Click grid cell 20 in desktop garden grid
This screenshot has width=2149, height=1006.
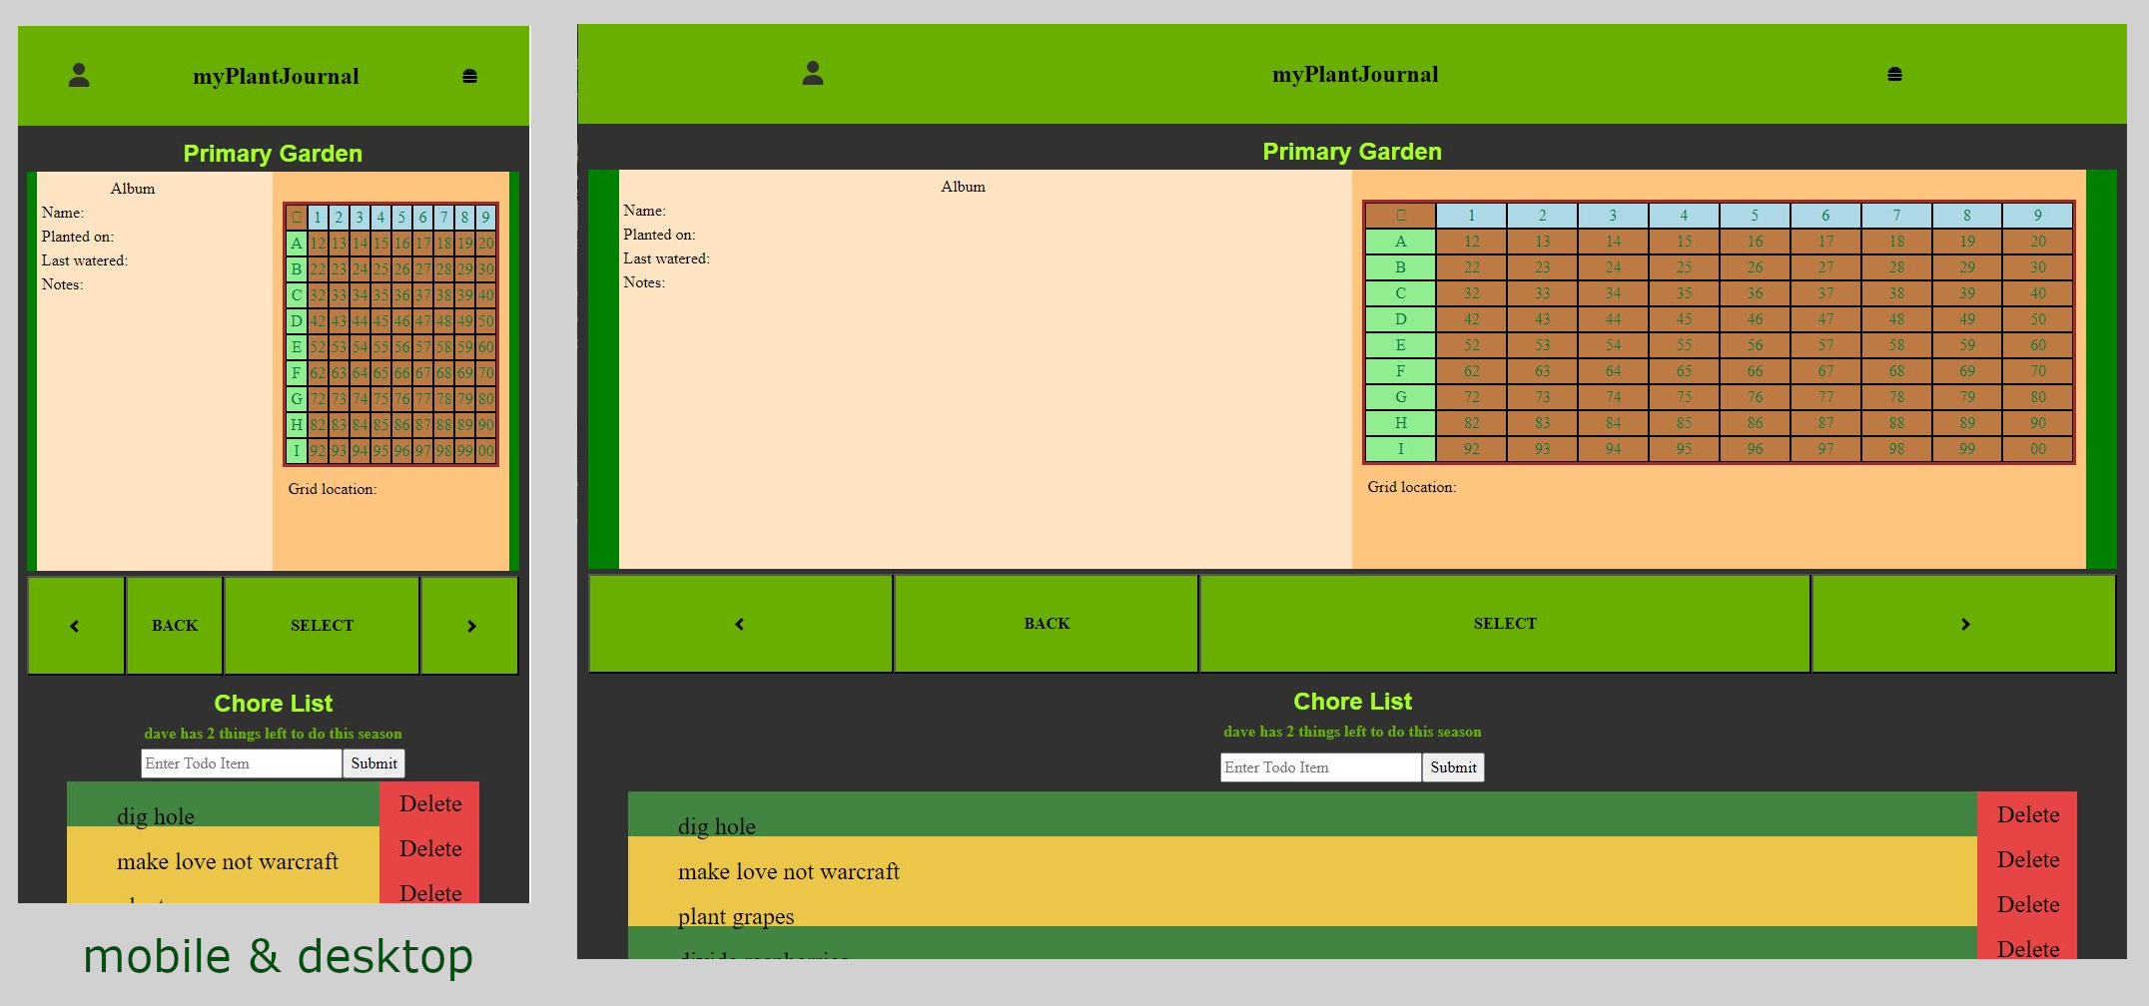[2037, 242]
